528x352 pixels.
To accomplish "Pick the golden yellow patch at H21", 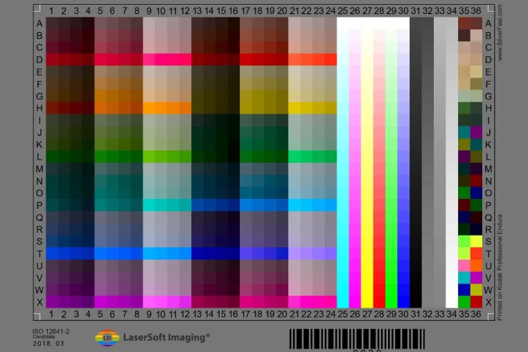I will [x=294, y=108].
